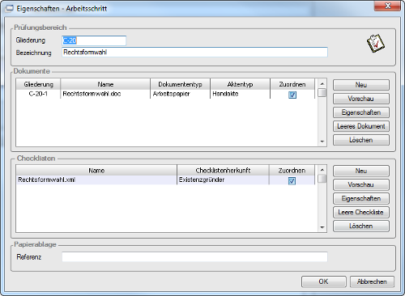Image resolution: width=405 pixels, height=296 pixels.
Task: Click the Gliederung field containing C-20
Action: (94, 40)
